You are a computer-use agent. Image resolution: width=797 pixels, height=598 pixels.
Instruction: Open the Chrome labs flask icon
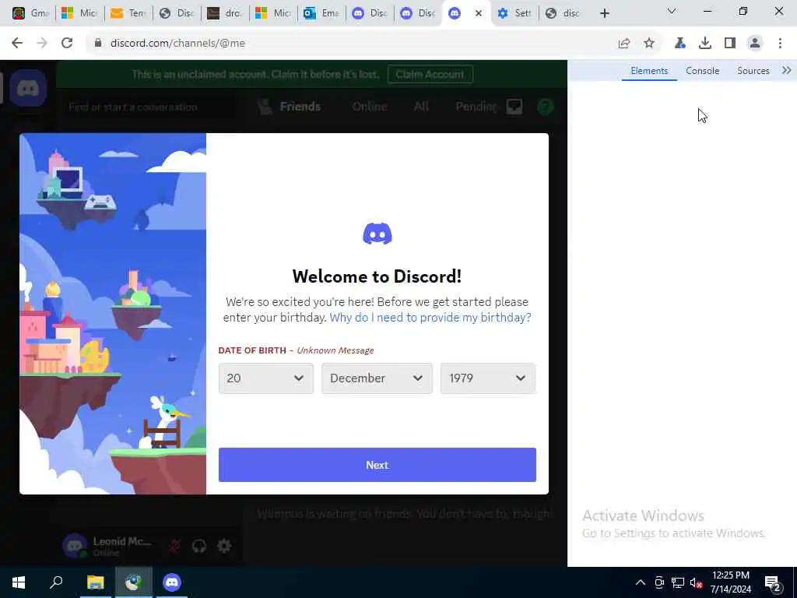[679, 44]
